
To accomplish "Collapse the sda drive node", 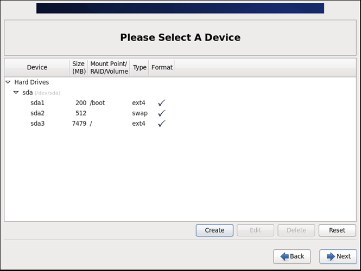I will point(16,92).
